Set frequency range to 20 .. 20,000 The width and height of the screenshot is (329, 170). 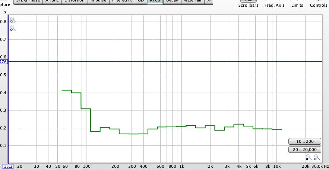pyautogui.click(x=304, y=150)
